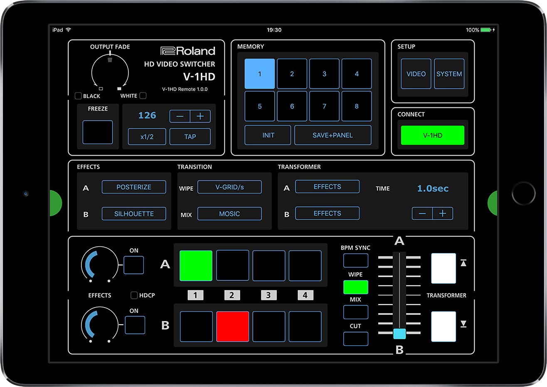Click the upper effects level knob
Screen dimensions: 547x387
pyautogui.click(x=100, y=265)
